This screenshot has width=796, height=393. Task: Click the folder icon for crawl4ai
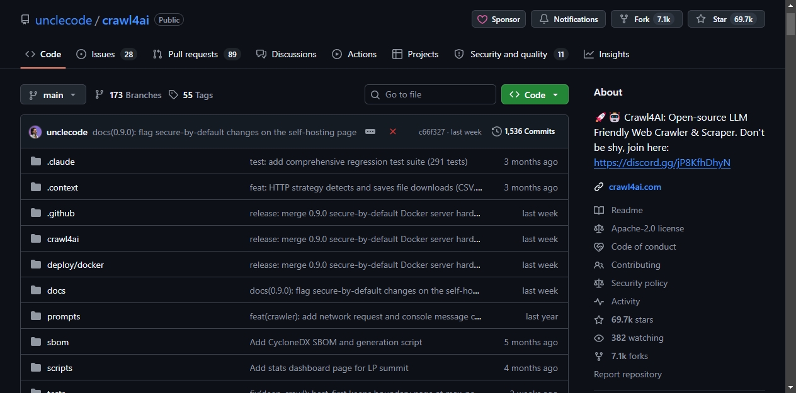[36, 239]
